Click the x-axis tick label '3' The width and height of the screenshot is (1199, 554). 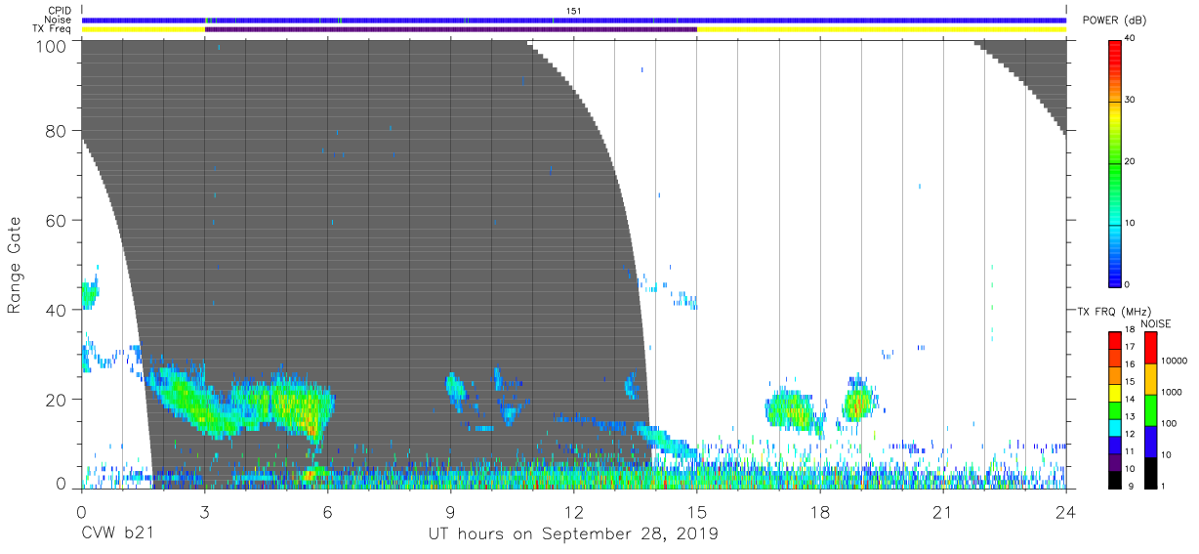click(x=204, y=511)
